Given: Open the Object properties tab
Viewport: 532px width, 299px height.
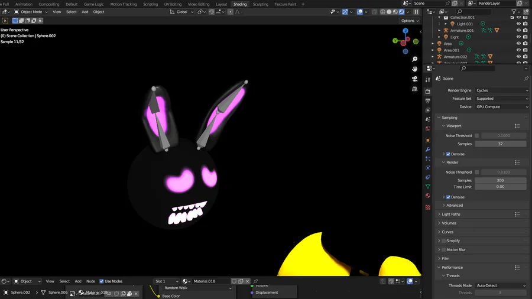Looking at the screenshot, I should (428, 141).
